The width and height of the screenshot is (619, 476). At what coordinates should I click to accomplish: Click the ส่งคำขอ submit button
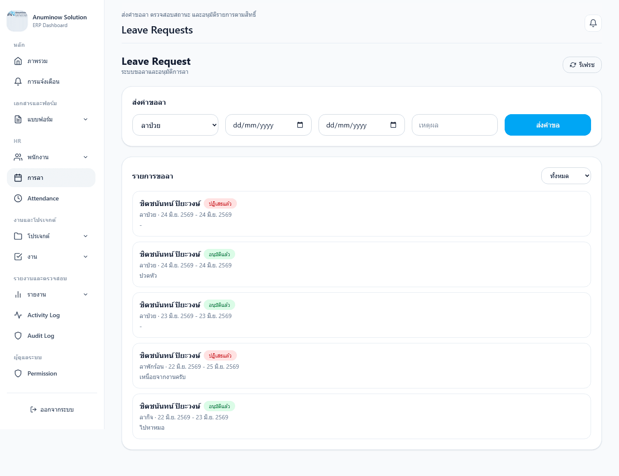[548, 125]
